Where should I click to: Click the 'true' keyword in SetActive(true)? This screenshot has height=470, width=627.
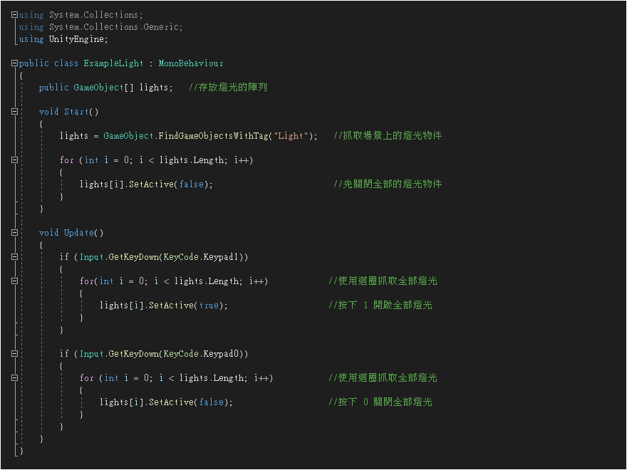(209, 305)
